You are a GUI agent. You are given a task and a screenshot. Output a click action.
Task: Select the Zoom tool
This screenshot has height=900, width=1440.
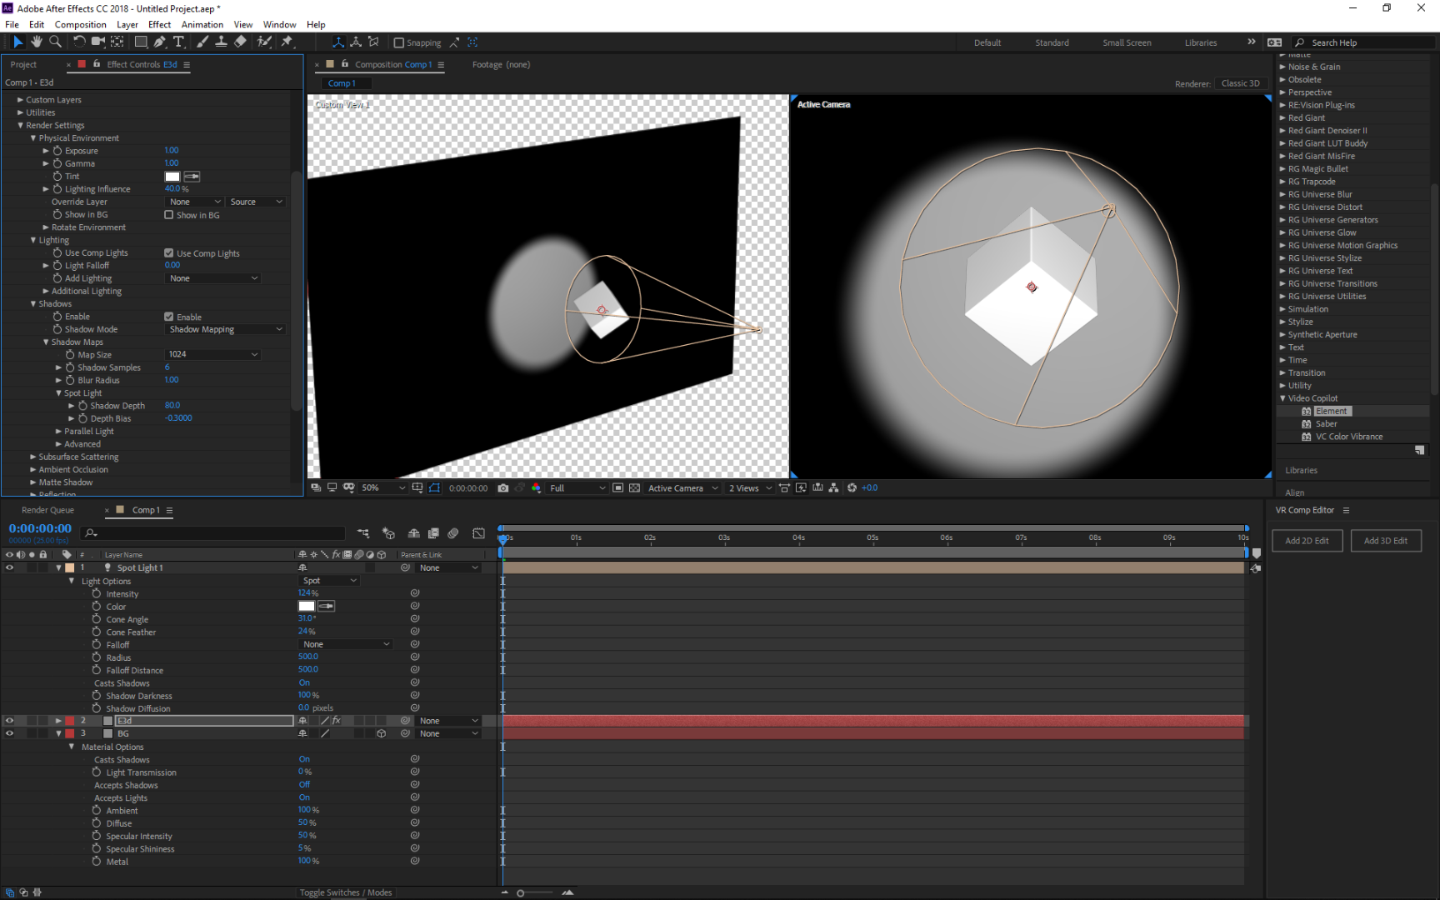55,42
